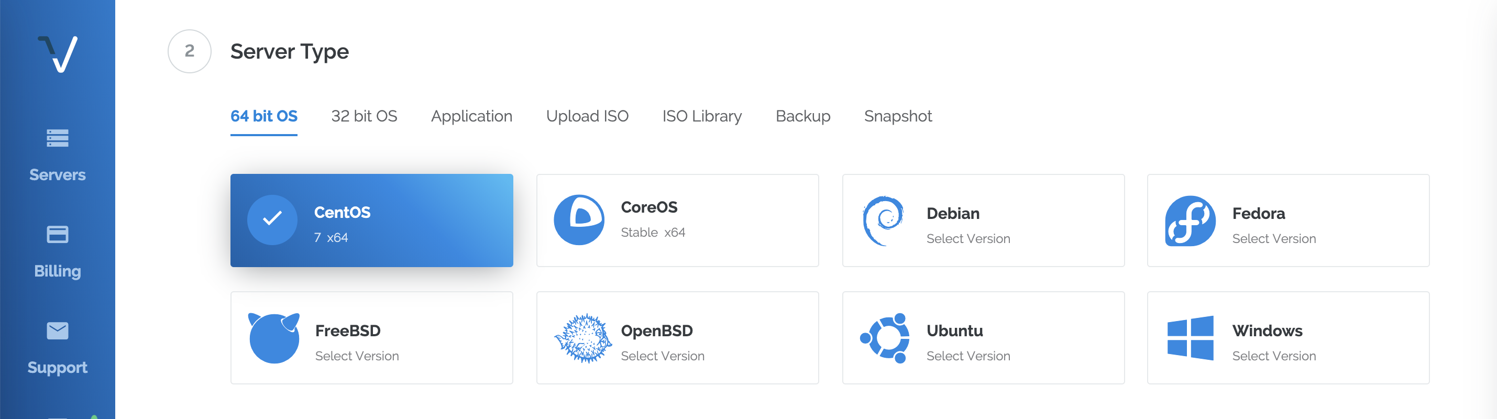Open Ubuntu's Select Version dropdown
The image size is (1497, 419).
tap(968, 356)
